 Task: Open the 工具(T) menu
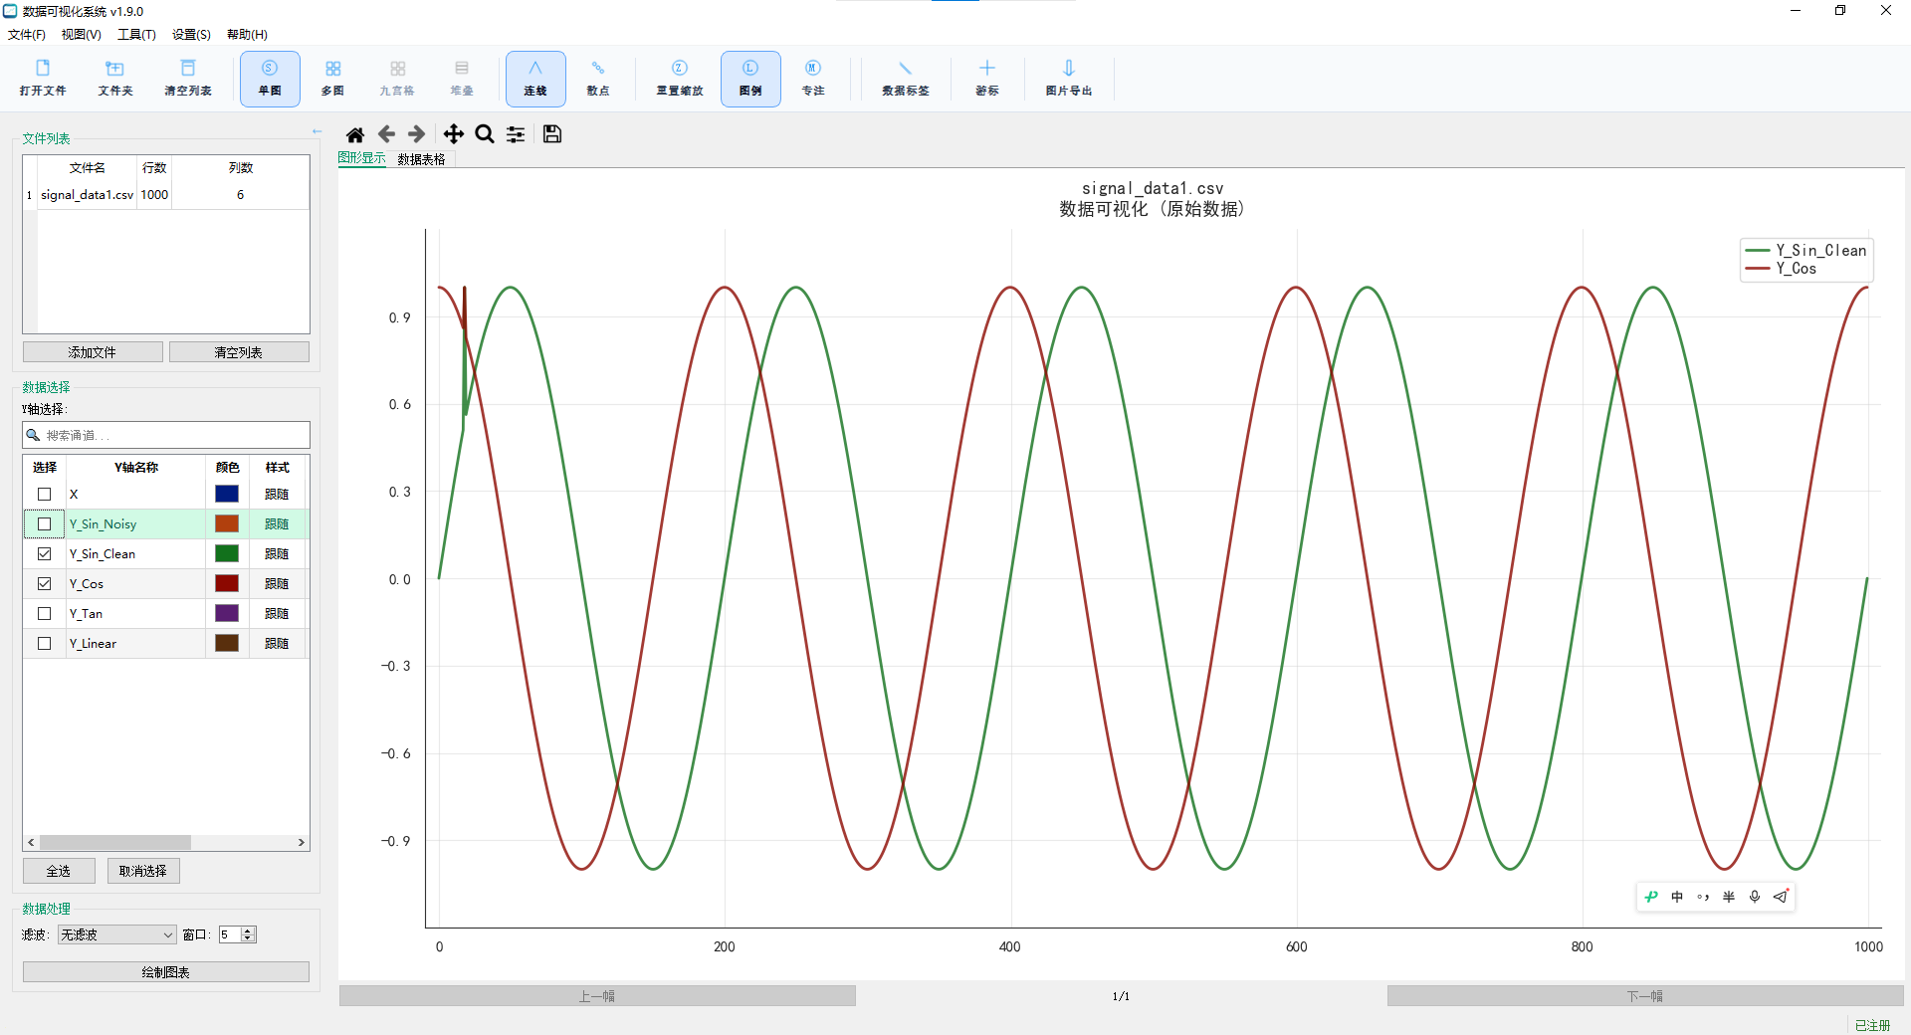(x=136, y=35)
